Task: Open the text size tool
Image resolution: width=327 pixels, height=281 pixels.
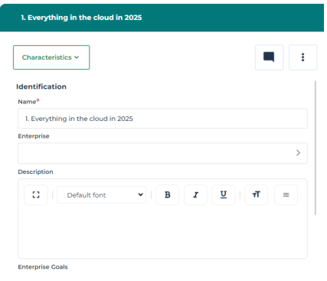Action: coord(257,195)
